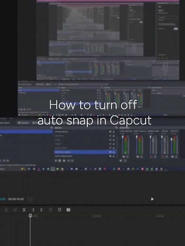Viewport: 185px width, 246px height.
Task: Lock the Audio Output Capture source
Action: [x=113, y=156]
